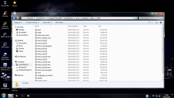Click the volume speaker tray icon
The image size is (174, 98).
pos(160,96)
